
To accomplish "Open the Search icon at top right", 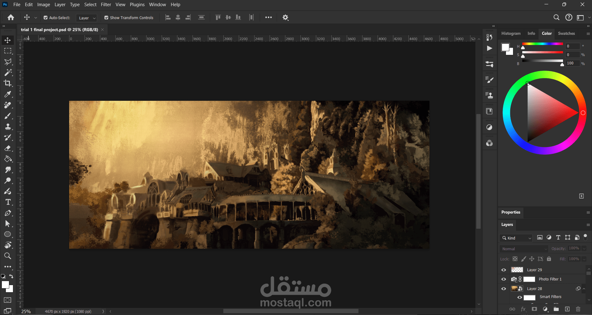I will click(556, 18).
